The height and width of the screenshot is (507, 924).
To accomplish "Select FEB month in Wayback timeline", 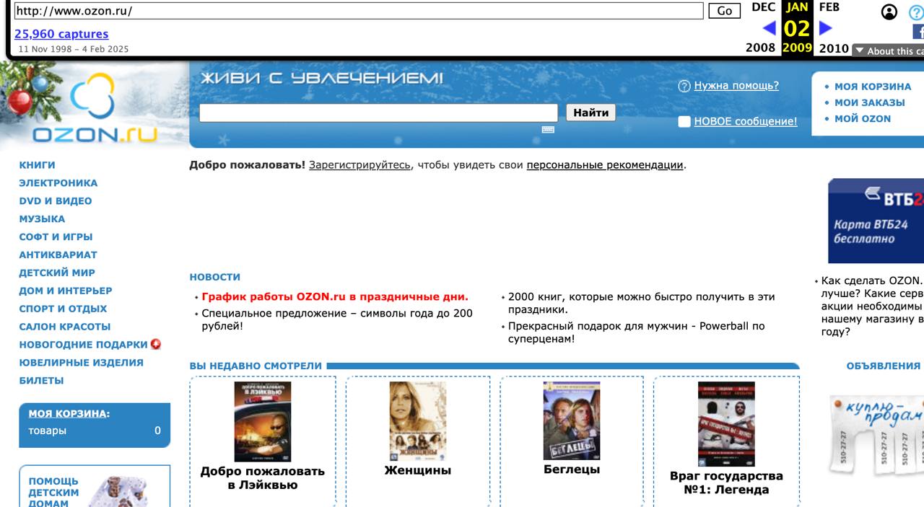I will 829,7.
